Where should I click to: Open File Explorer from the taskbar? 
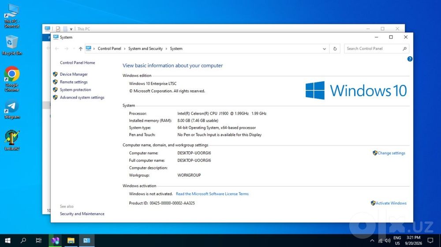click(x=71, y=240)
